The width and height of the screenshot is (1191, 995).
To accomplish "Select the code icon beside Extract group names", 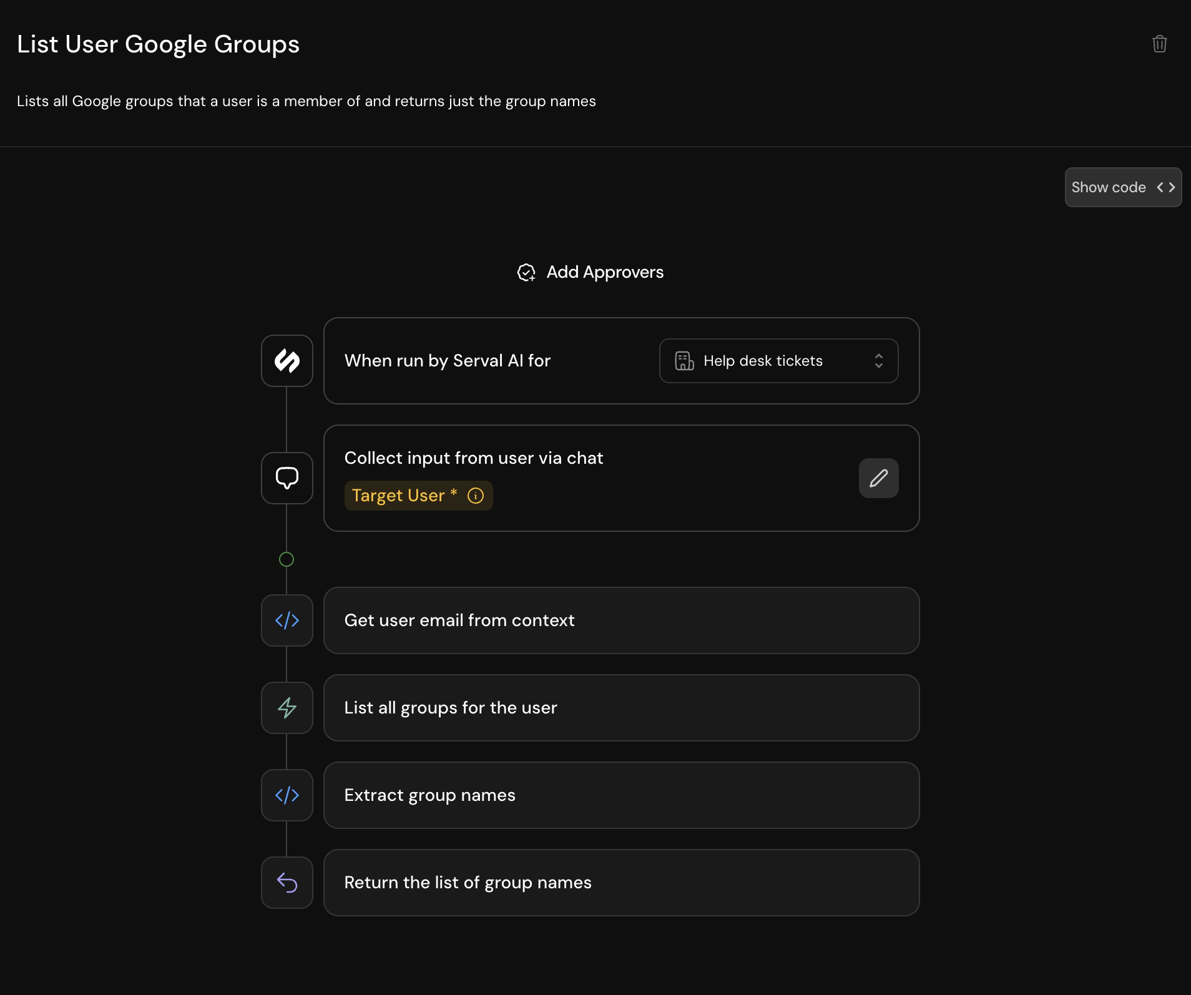I will tap(287, 795).
